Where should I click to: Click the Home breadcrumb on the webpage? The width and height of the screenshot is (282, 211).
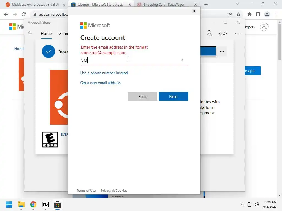tap(19, 49)
